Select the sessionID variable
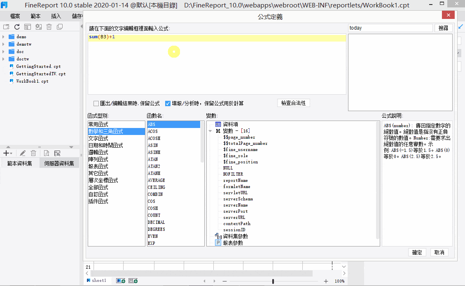The height and width of the screenshot is (286, 465). (x=234, y=230)
